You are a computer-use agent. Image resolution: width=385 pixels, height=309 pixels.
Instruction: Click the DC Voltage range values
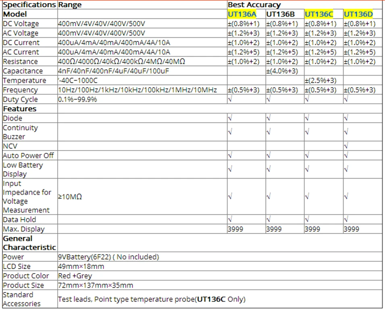pos(102,24)
